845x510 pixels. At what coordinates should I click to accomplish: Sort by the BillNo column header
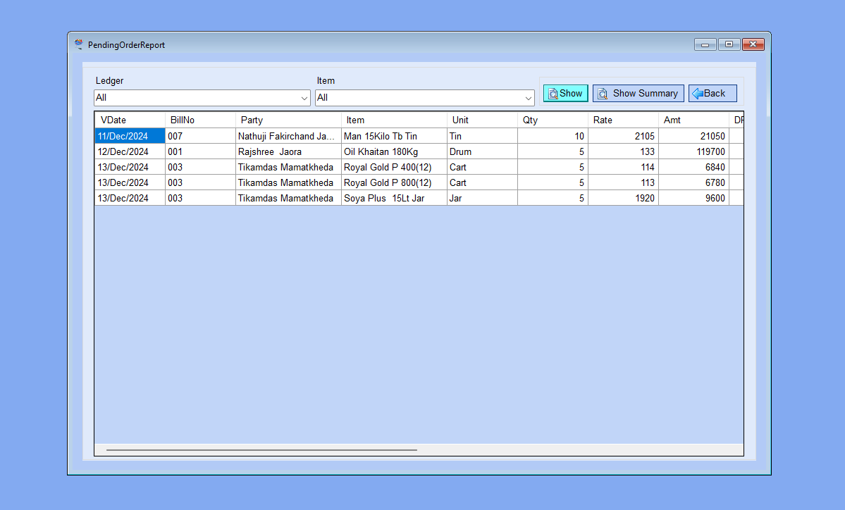200,120
